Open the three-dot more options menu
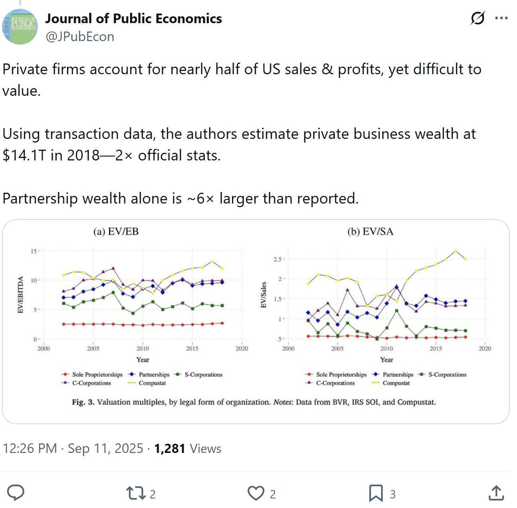517x508 pixels. click(501, 18)
